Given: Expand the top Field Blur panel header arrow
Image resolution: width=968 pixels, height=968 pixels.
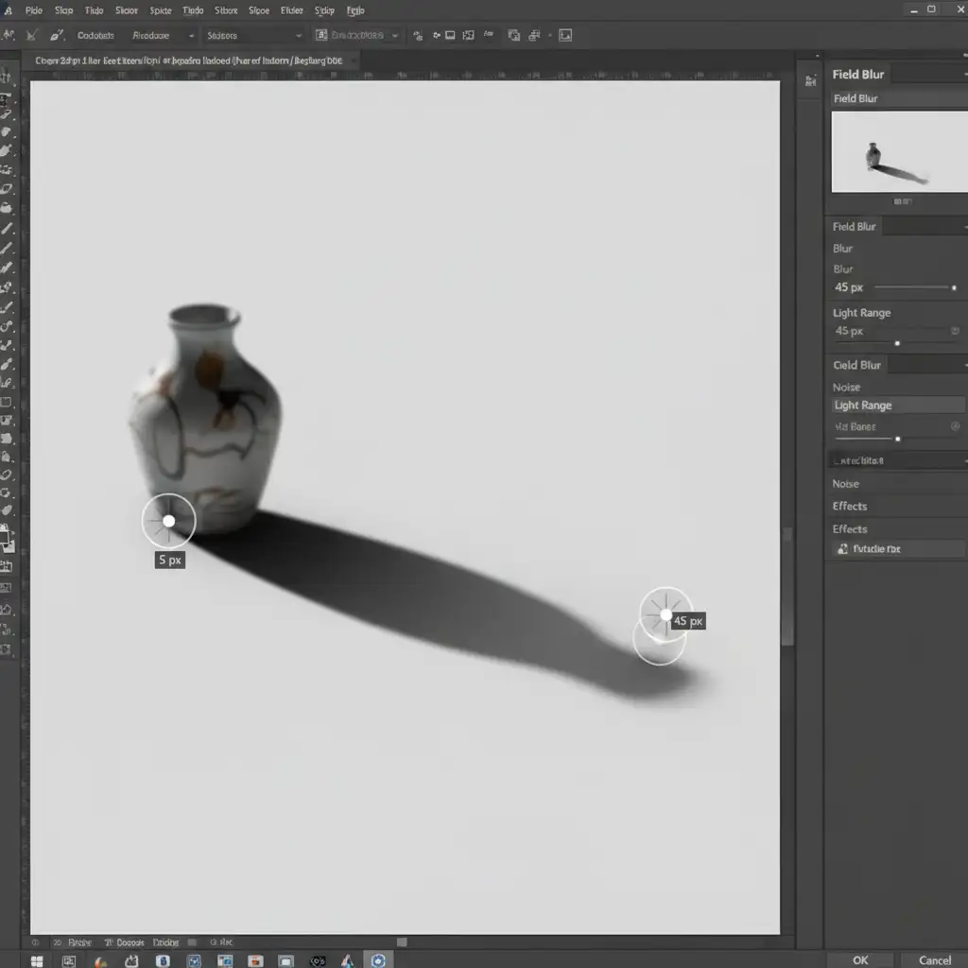Looking at the screenshot, I should tap(963, 74).
